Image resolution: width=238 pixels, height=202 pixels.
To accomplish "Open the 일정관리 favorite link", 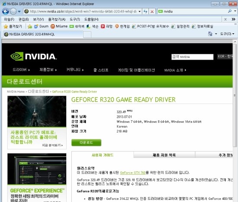I will (x=180, y=26).
